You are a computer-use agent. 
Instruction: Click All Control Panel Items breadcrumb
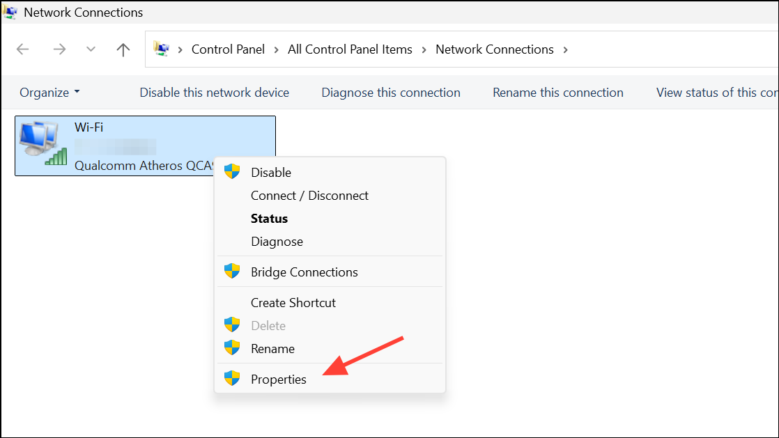(350, 49)
